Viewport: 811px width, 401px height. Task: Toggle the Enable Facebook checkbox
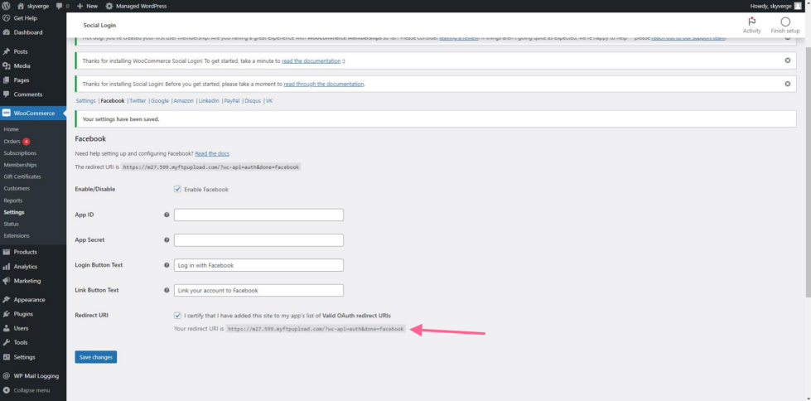pyautogui.click(x=177, y=190)
